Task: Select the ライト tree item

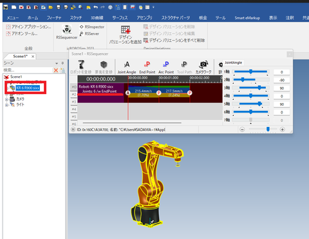Action: (20, 104)
